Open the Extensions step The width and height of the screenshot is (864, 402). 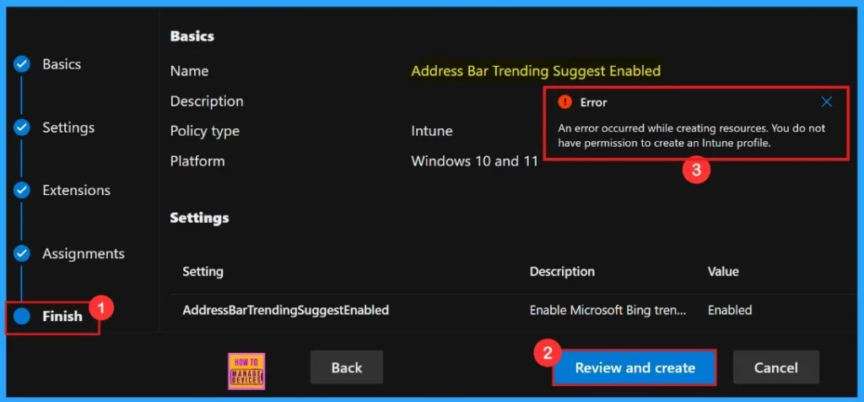click(76, 190)
